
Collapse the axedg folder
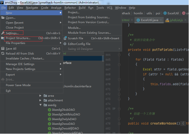41,105
